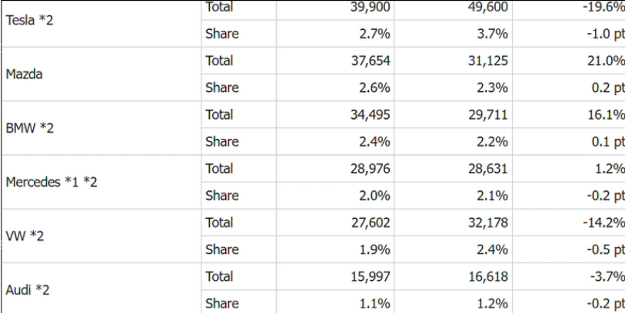Select Audi total value 15,997

(x=371, y=276)
